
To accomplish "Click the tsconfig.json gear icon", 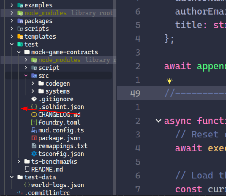I will tap(34, 154).
